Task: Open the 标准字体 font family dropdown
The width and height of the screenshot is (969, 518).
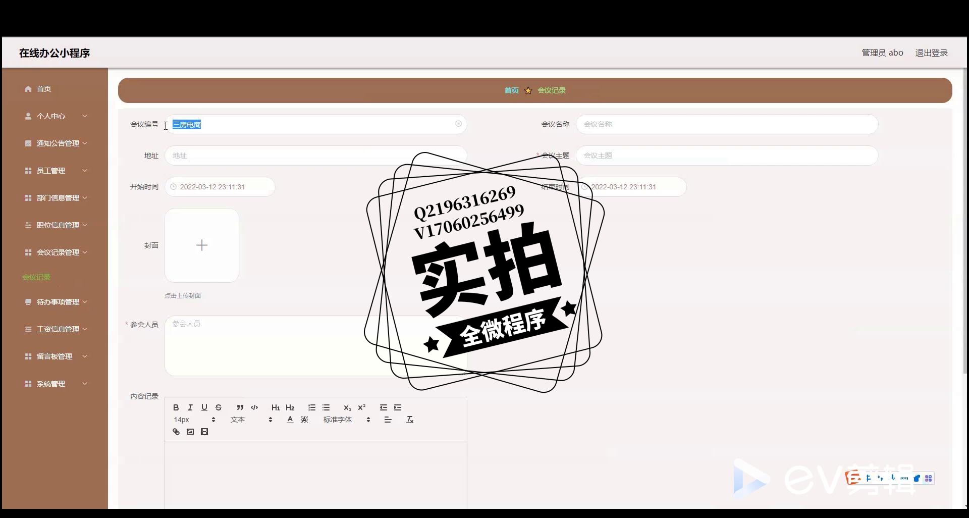Action: [x=347, y=420]
